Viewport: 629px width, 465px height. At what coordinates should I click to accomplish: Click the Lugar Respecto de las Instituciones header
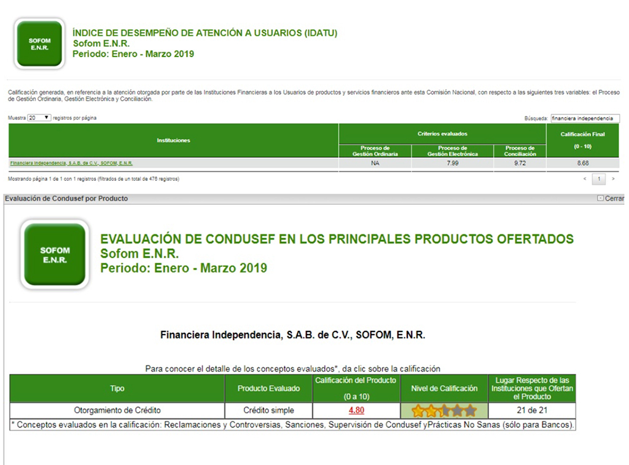[532, 388]
